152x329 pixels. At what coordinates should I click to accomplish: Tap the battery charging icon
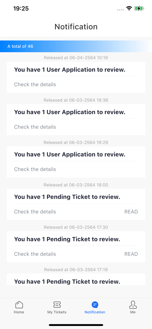point(139,9)
